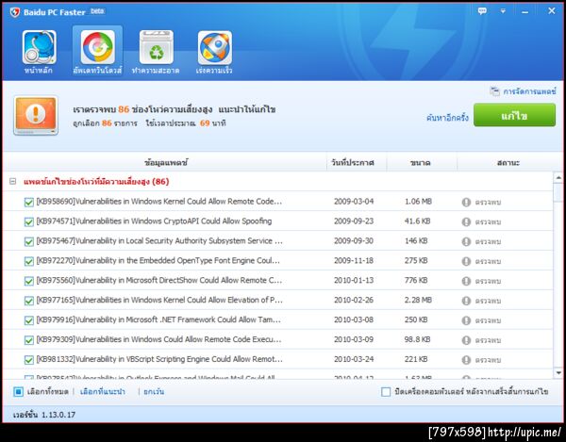This screenshot has height=442, width=566.
Task: Toggle the select-all checkbox at bottom left
Action: (x=19, y=391)
